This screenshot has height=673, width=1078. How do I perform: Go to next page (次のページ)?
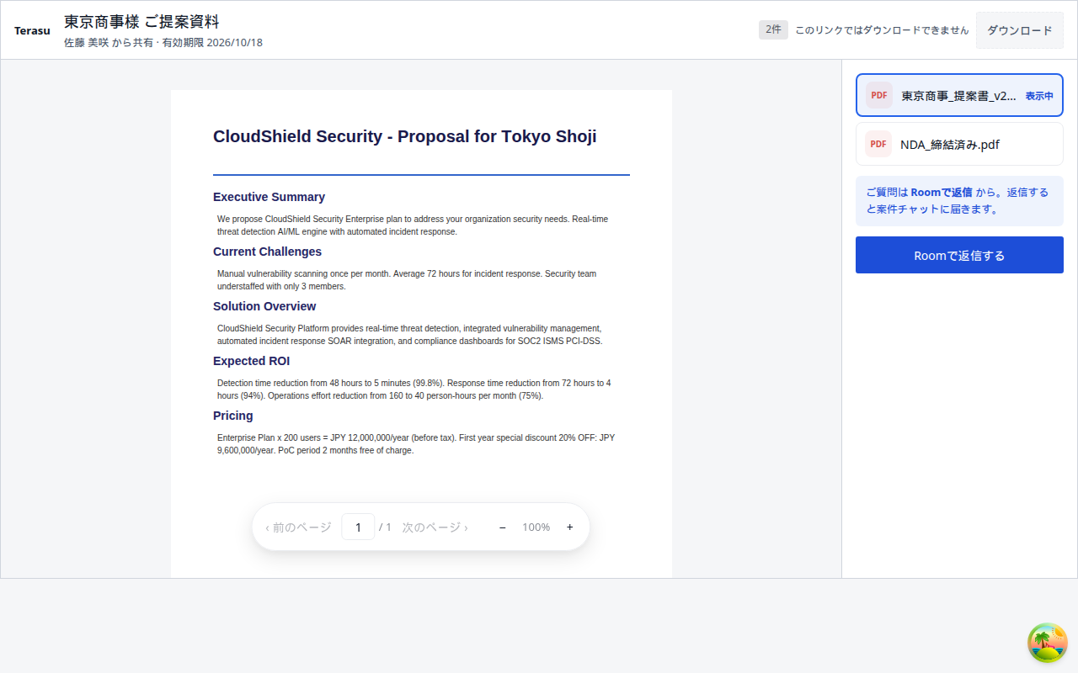(x=435, y=527)
